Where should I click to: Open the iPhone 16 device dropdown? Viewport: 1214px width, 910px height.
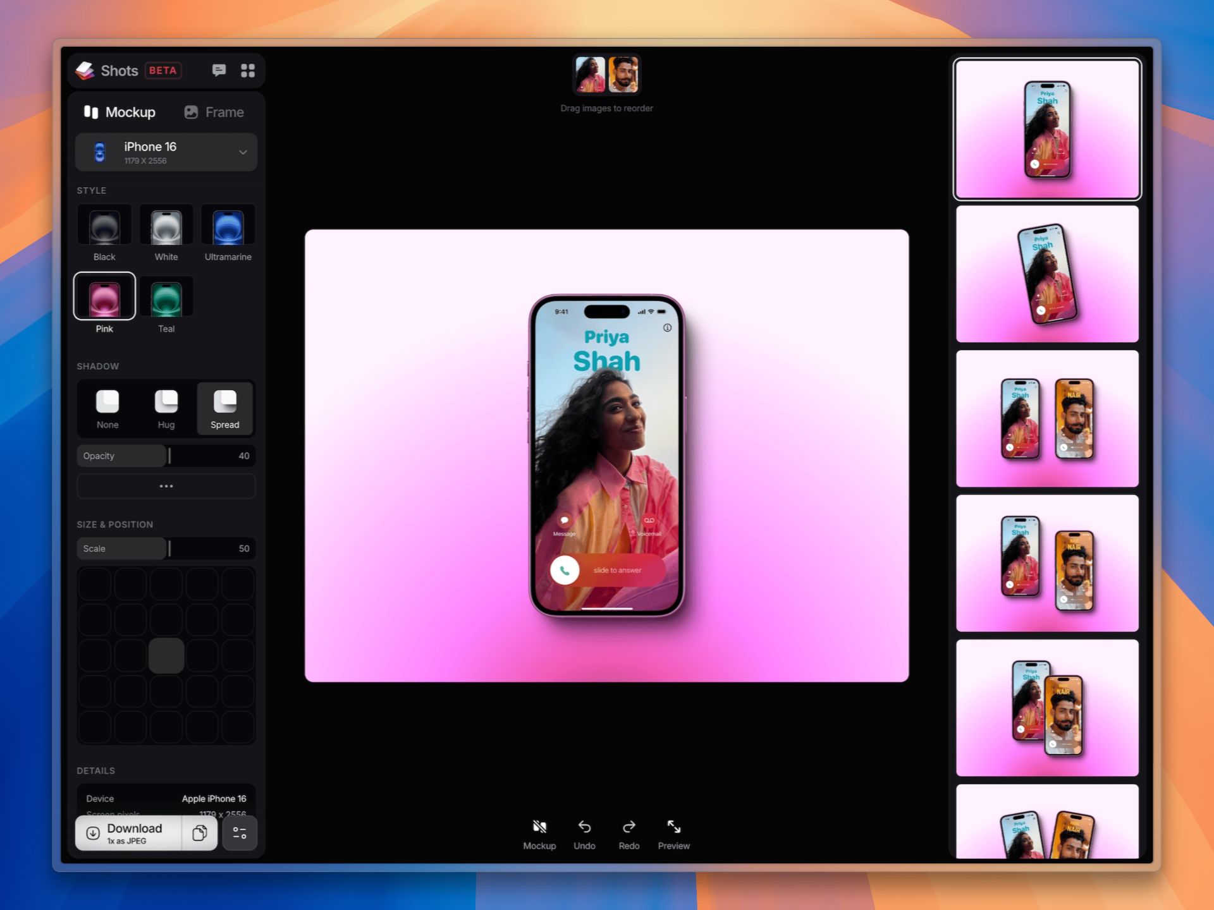pyautogui.click(x=166, y=152)
